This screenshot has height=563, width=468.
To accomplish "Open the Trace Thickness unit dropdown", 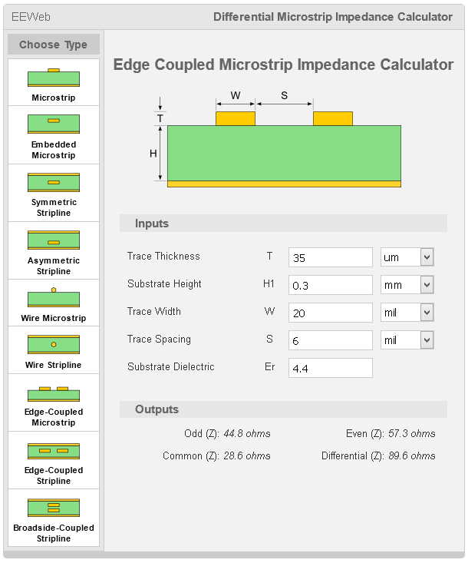I will 407,257.
